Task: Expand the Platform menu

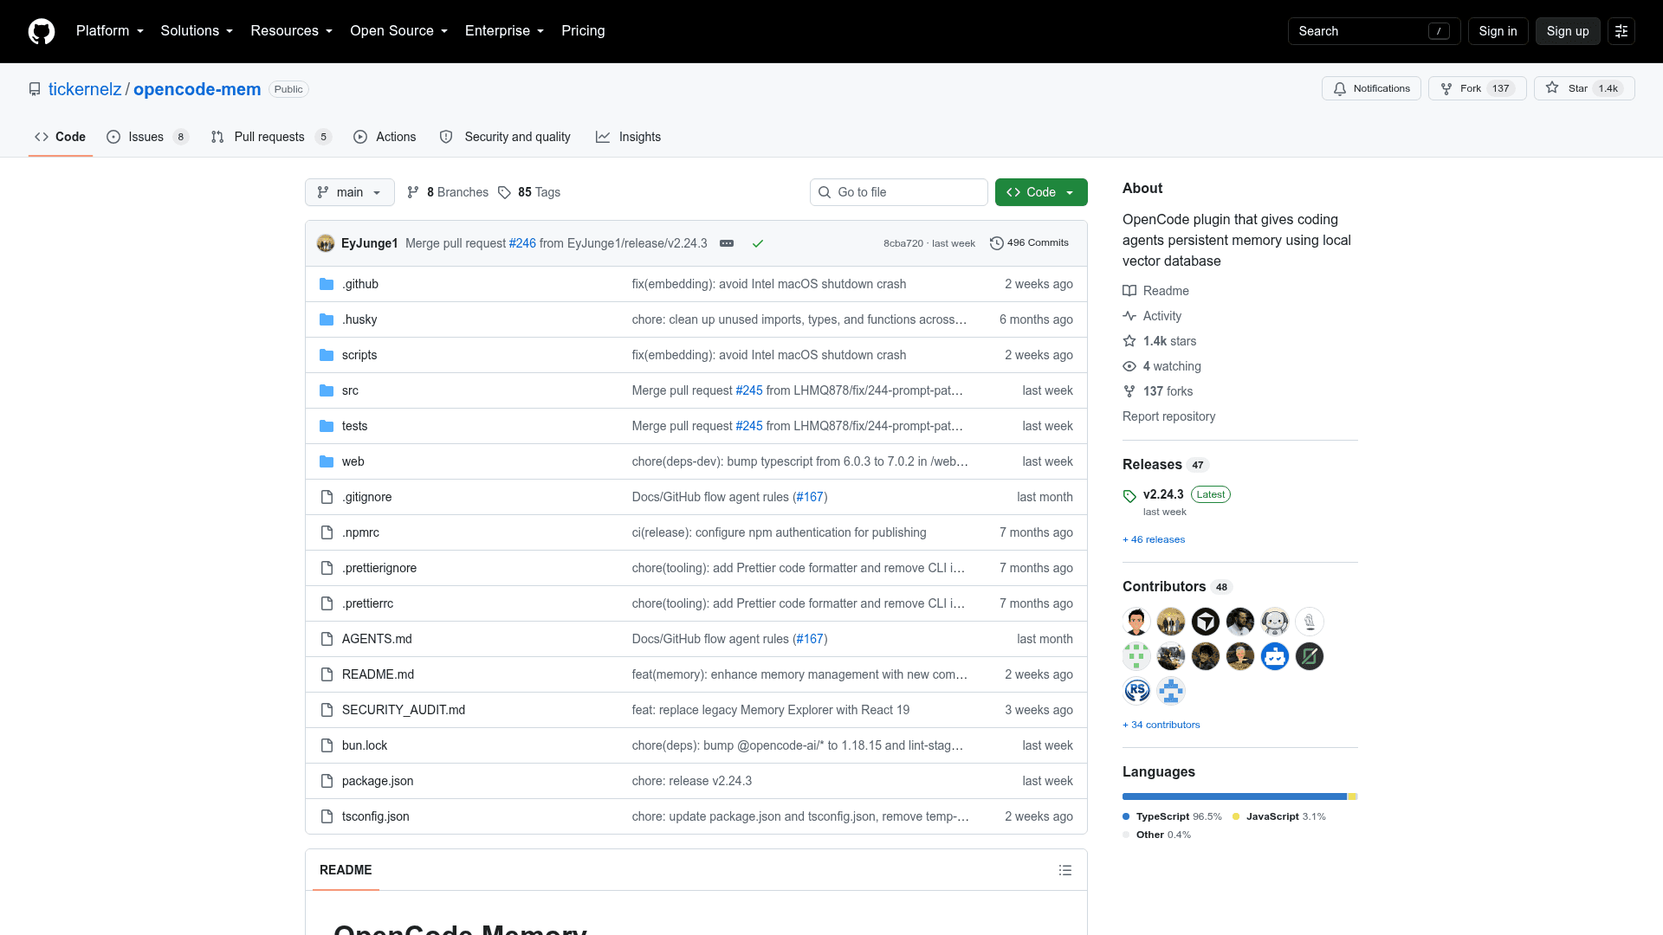Action: (110, 31)
